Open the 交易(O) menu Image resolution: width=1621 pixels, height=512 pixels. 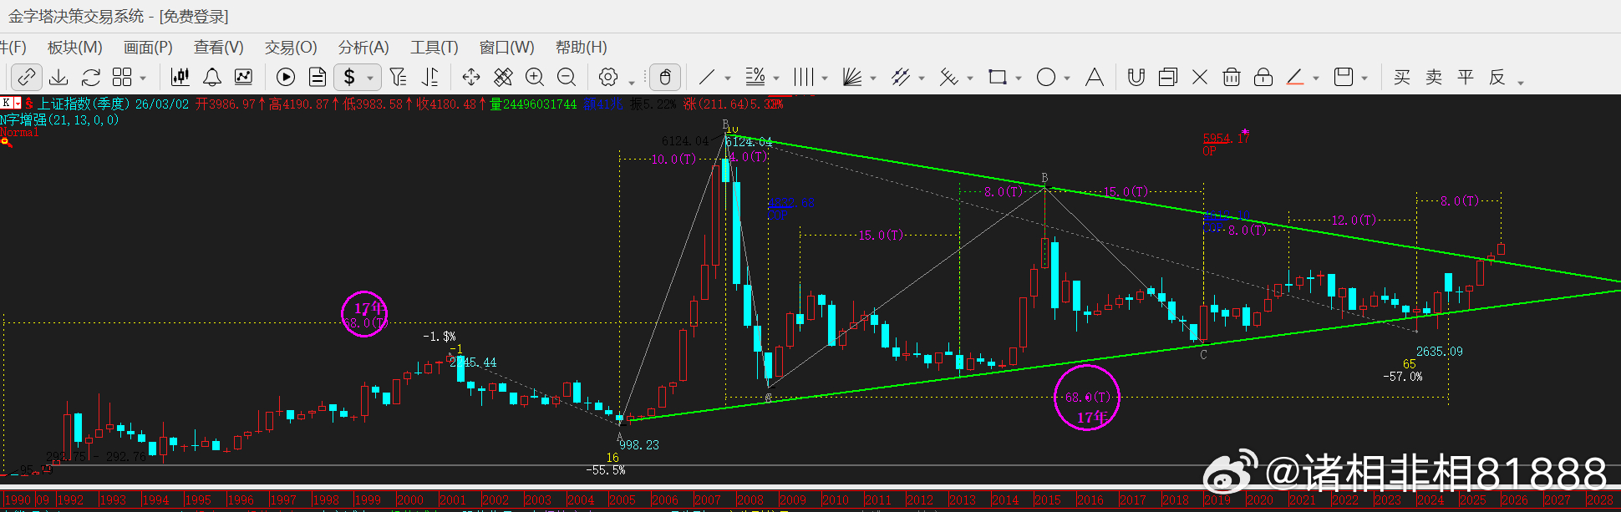[x=291, y=48]
